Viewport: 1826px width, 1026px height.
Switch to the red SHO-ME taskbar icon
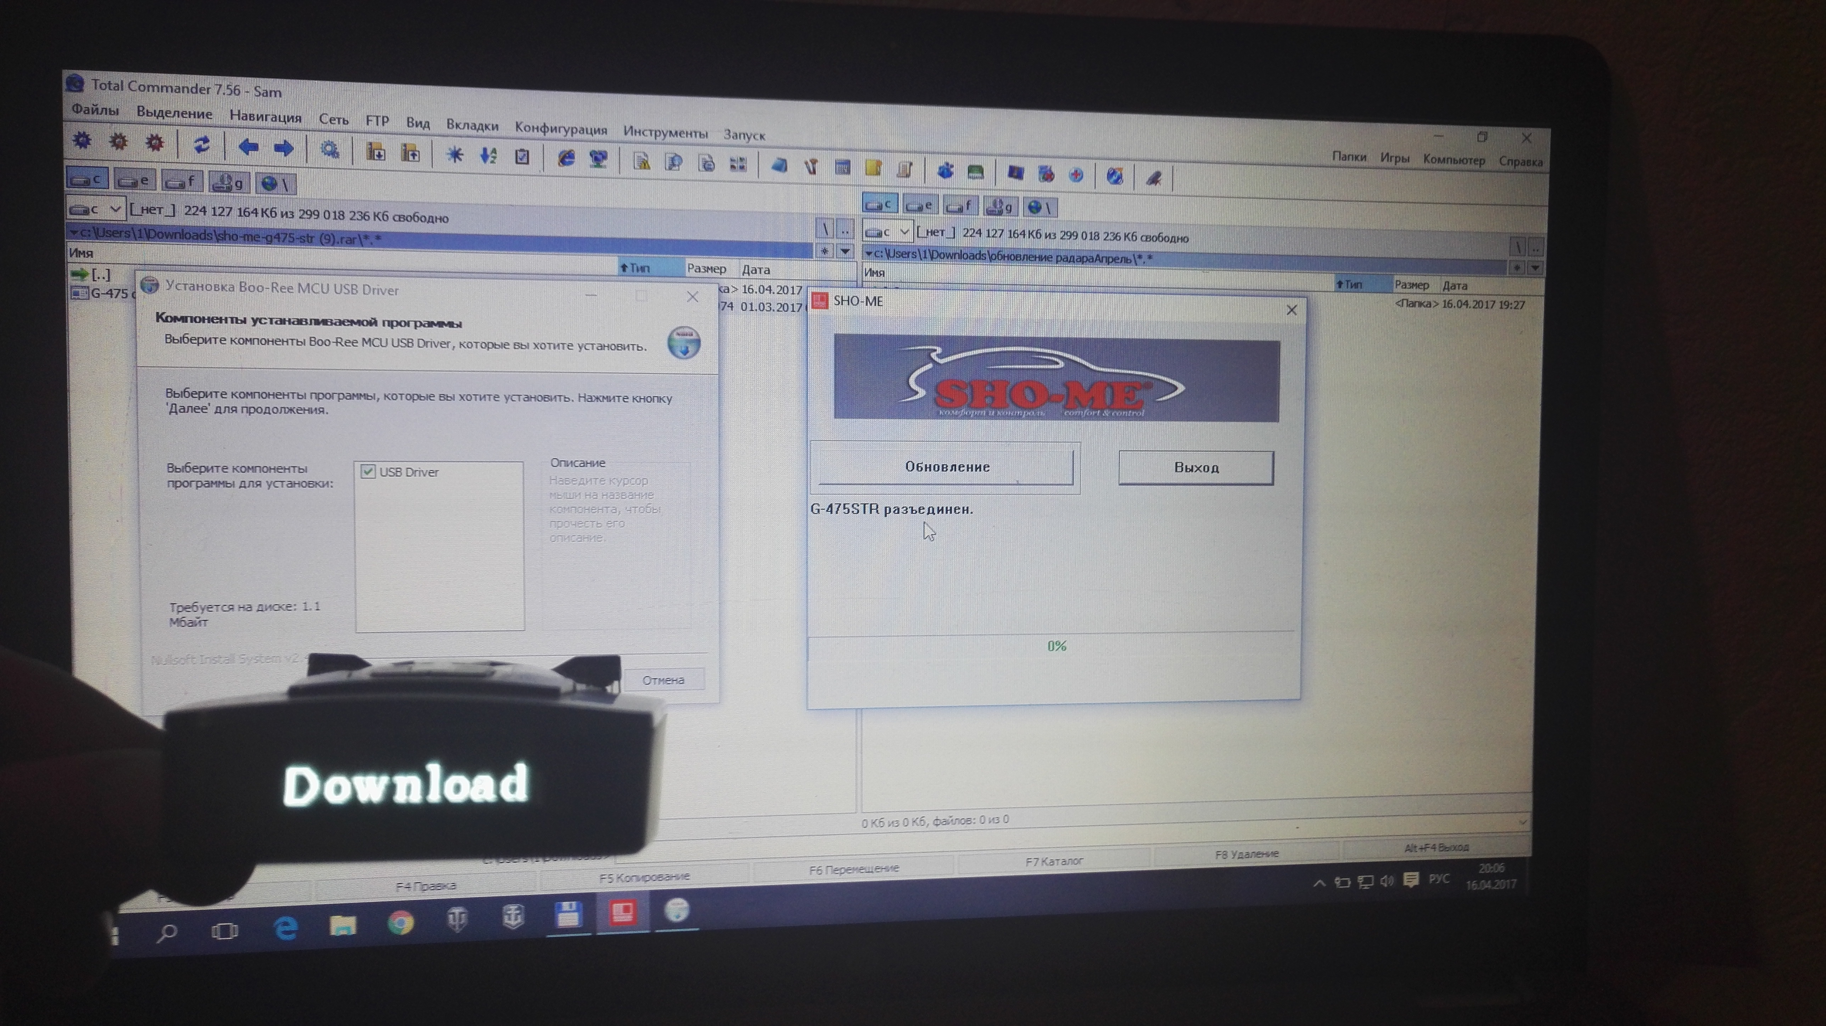[622, 913]
